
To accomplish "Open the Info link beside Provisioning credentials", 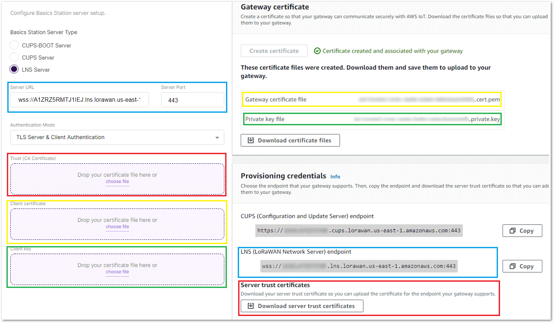I will 335,177.
